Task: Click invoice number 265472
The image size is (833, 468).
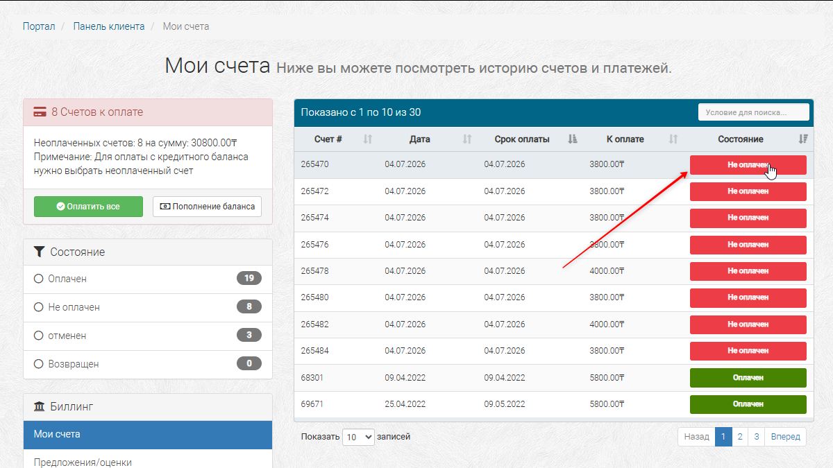Action: coord(315,191)
